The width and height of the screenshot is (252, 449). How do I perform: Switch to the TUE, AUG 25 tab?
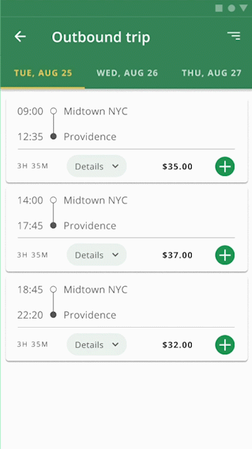coord(43,73)
